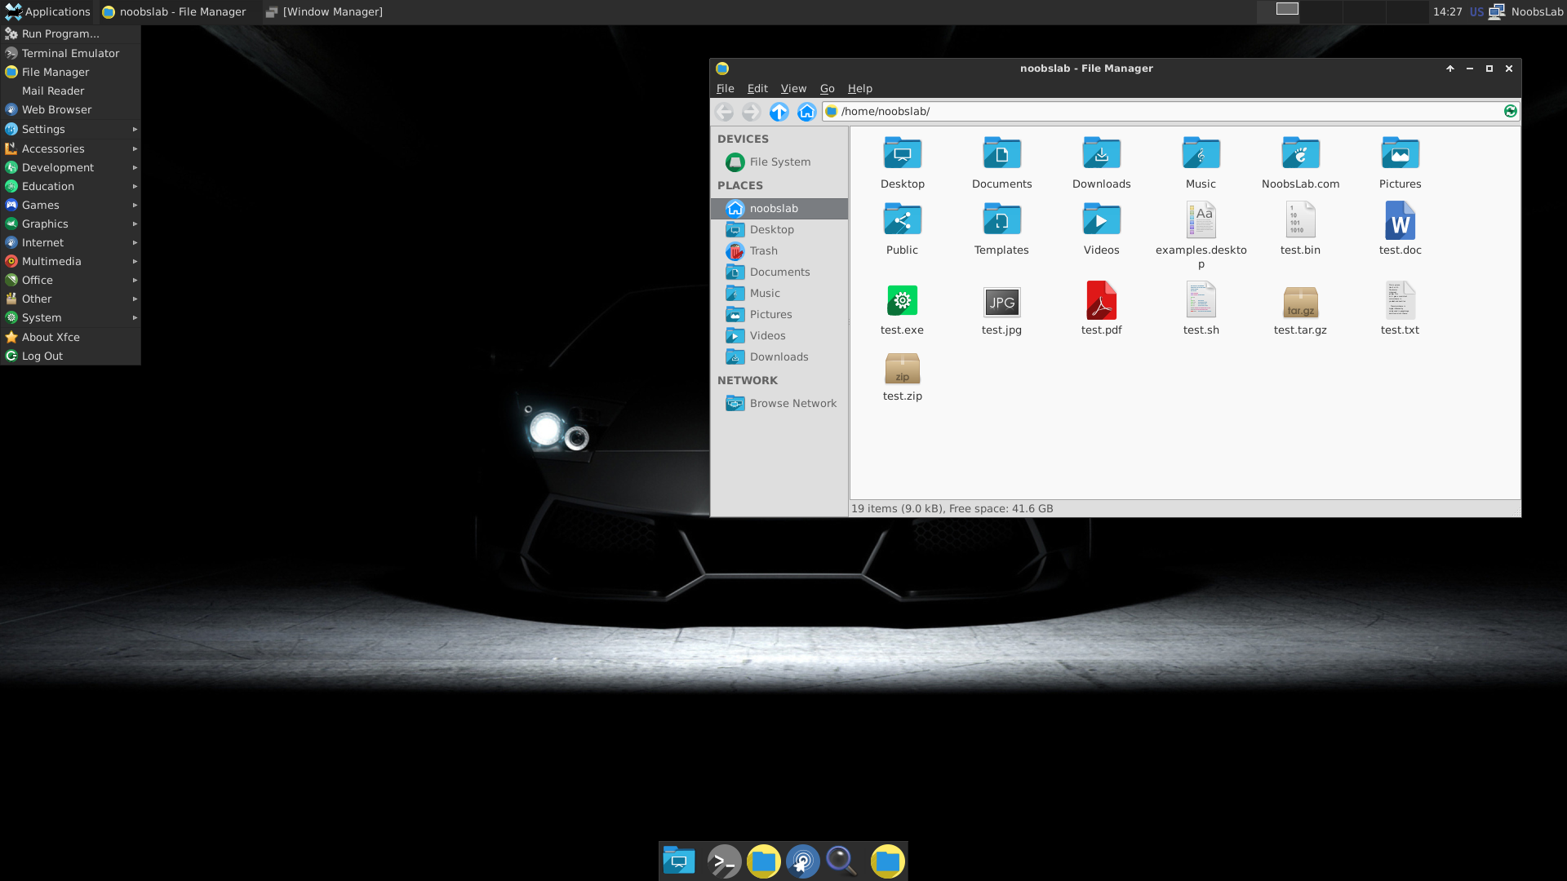Image resolution: width=1567 pixels, height=881 pixels.
Task: Select Music in the Places sidebar
Action: point(779,293)
